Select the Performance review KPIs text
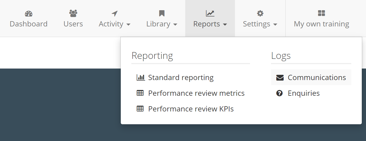 click(191, 109)
